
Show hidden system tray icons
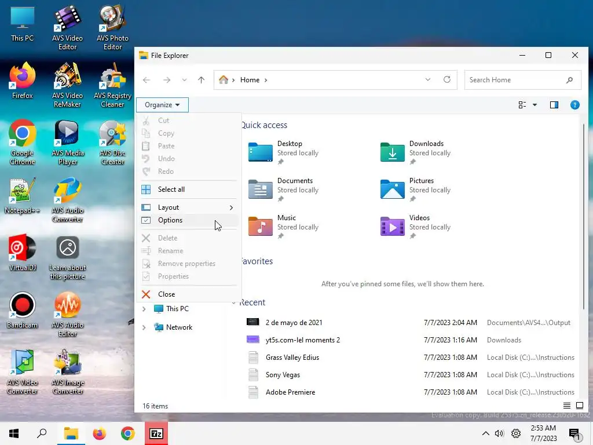486,433
